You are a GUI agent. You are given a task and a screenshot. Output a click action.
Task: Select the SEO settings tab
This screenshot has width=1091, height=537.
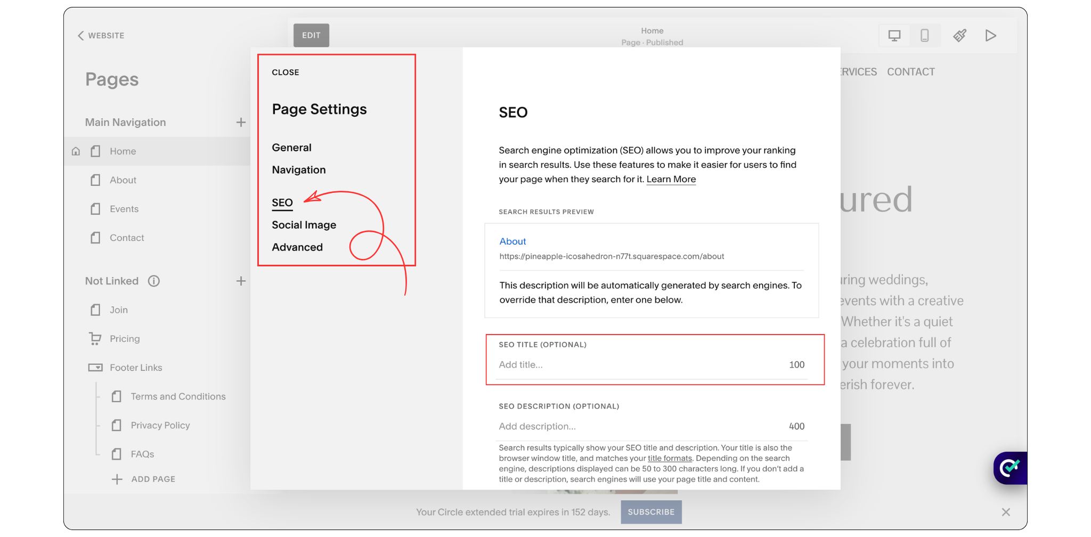pos(282,203)
